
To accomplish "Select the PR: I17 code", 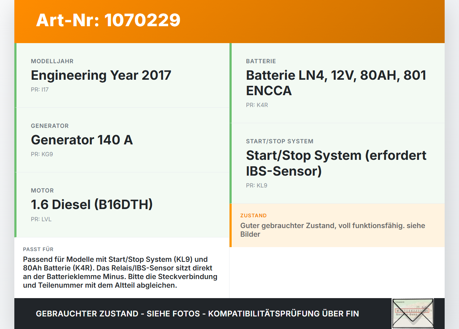I will (39, 89).
